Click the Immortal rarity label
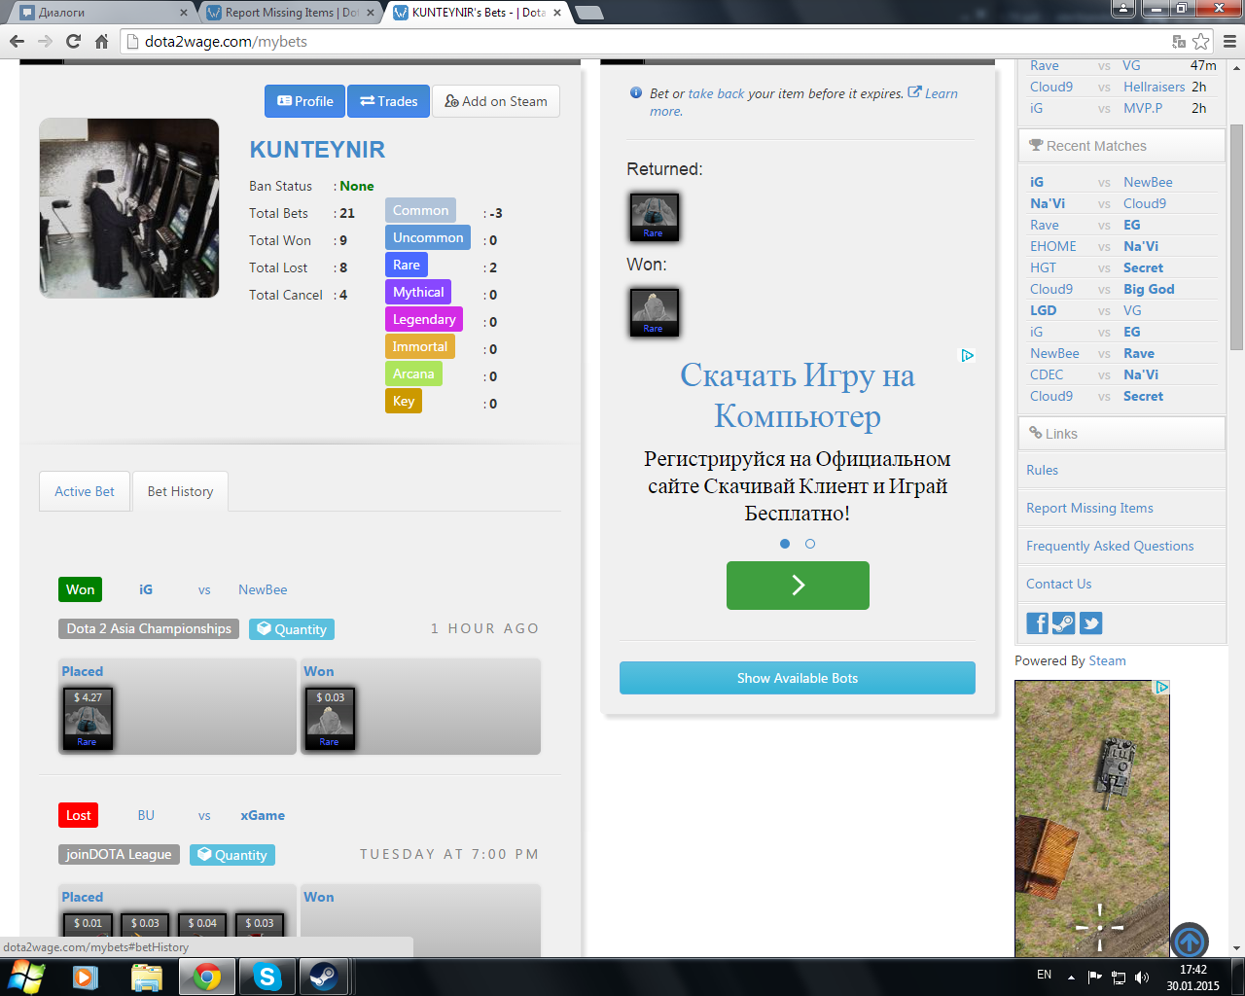 point(420,346)
